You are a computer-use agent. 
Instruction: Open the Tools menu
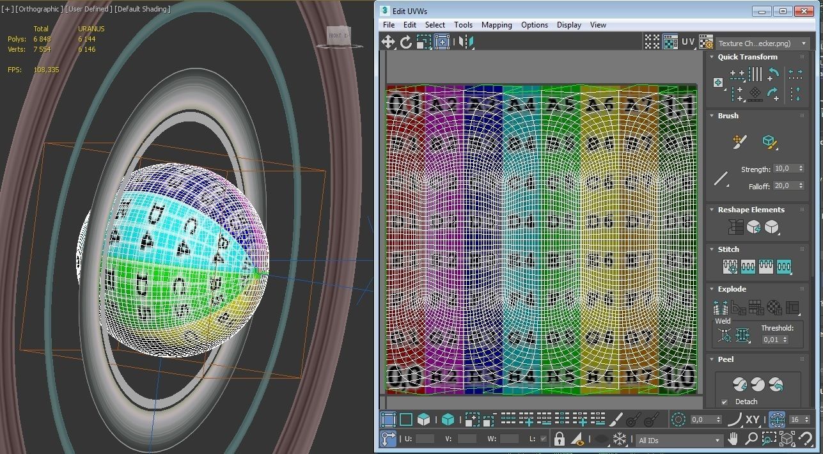[x=463, y=25]
